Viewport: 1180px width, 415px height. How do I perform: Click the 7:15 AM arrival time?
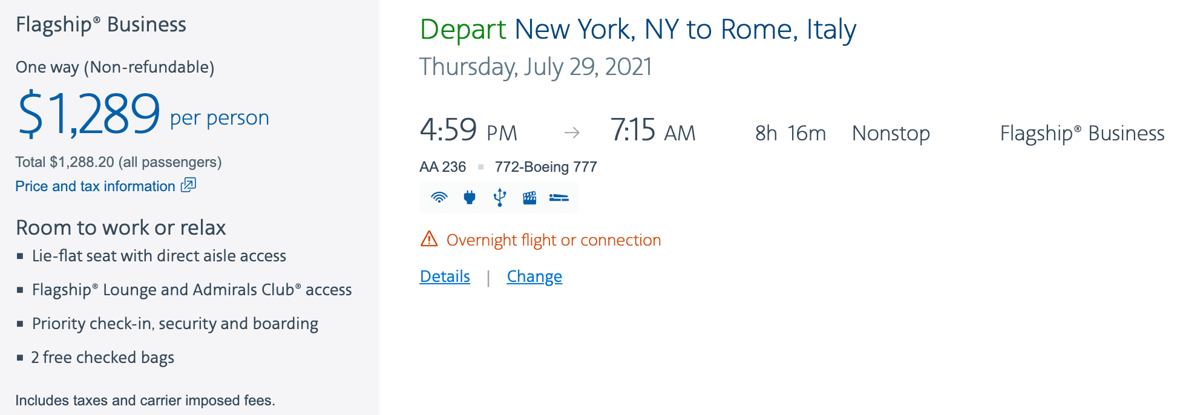[653, 131]
